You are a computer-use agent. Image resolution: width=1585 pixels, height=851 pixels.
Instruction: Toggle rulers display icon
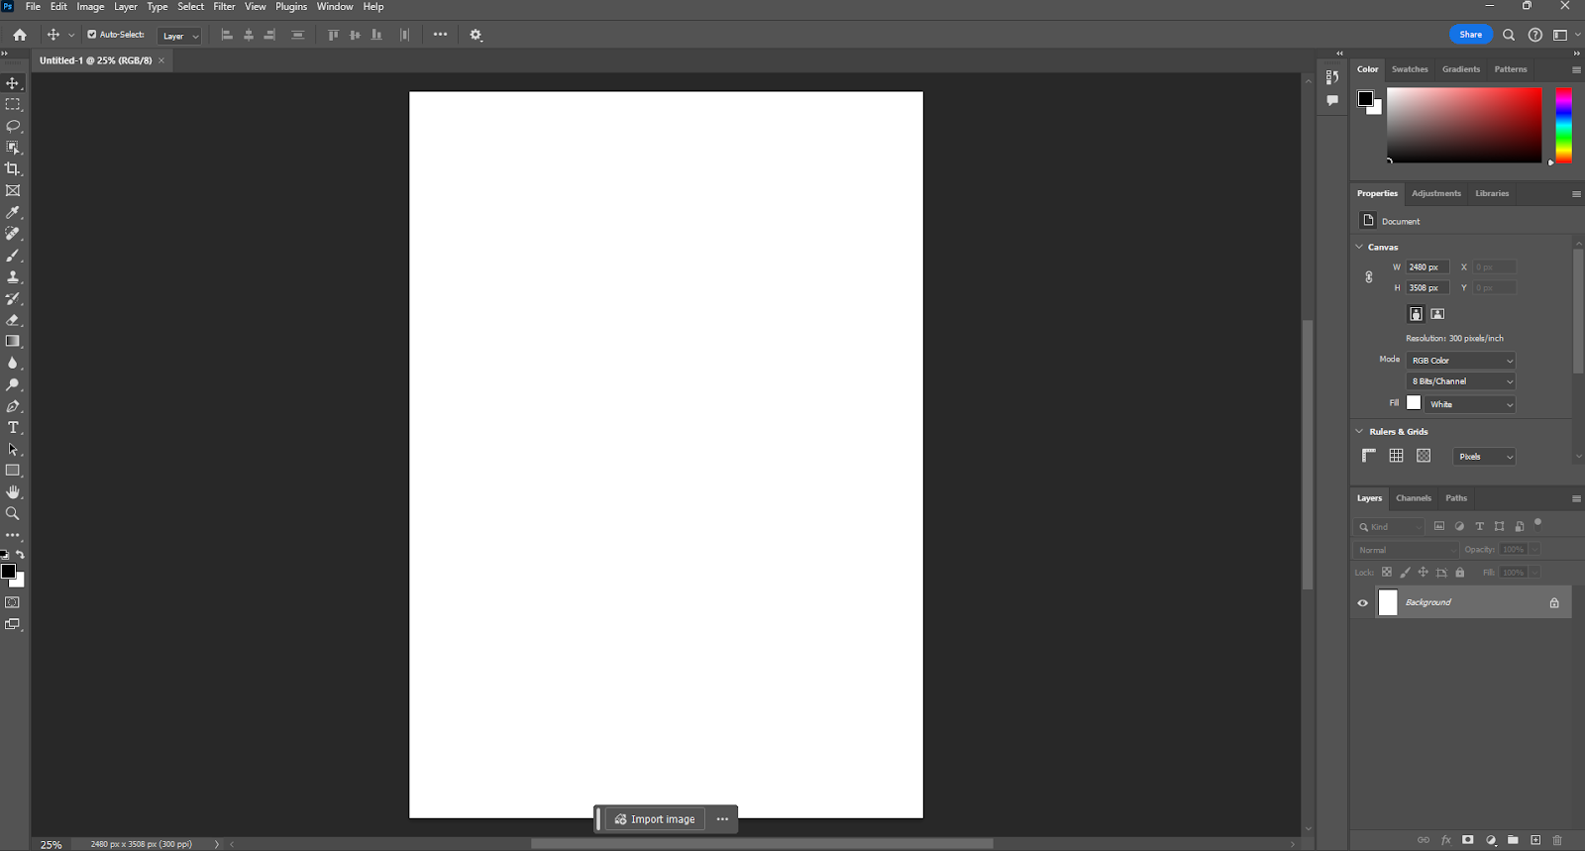[x=1369, y=456]
